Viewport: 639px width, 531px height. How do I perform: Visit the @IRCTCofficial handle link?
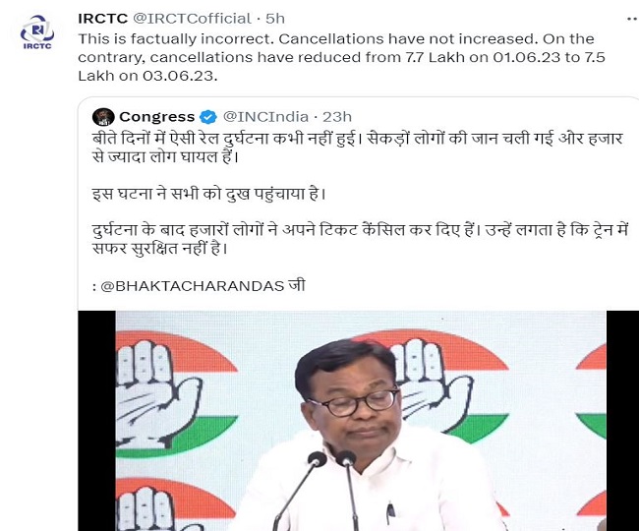pyautogui.click(x=193, y=19)
